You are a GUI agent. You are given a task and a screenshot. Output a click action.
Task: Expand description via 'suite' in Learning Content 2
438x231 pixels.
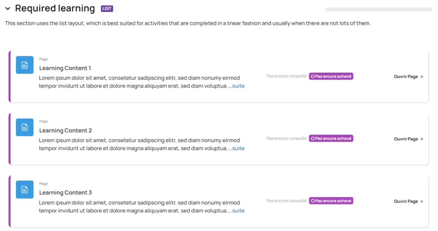click(238, 148)
